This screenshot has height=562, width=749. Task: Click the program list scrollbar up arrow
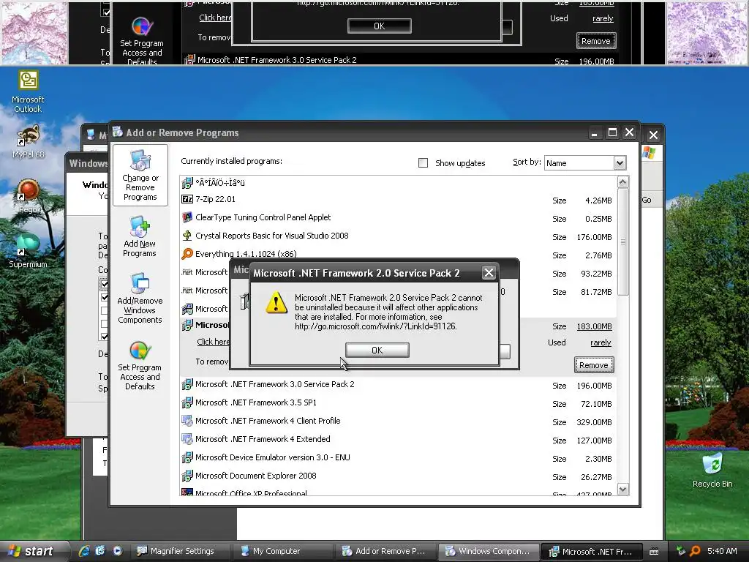point(623,182)
